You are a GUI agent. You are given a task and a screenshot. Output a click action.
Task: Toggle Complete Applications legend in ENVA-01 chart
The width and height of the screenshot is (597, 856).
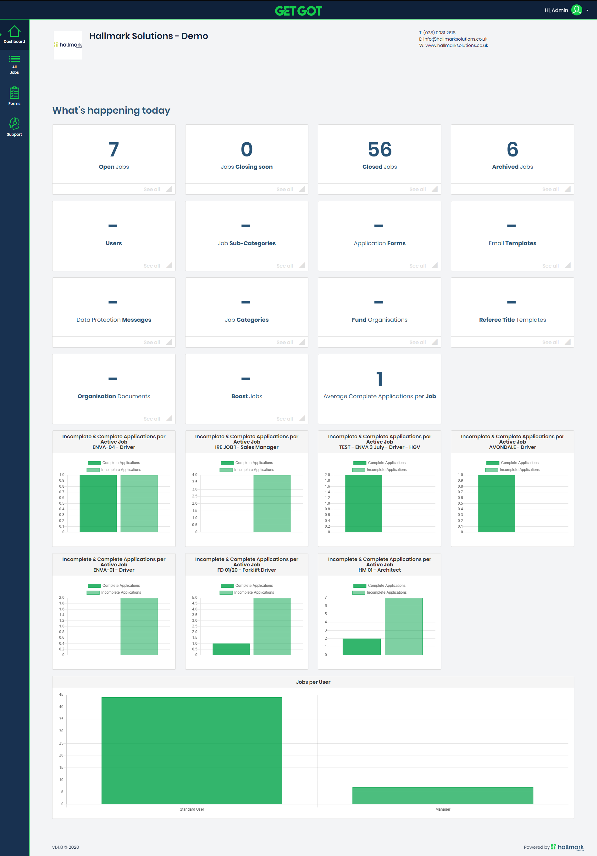click(114, 586)
